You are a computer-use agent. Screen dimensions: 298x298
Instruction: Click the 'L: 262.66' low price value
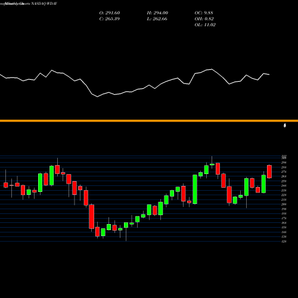click(x=157, y=19)
